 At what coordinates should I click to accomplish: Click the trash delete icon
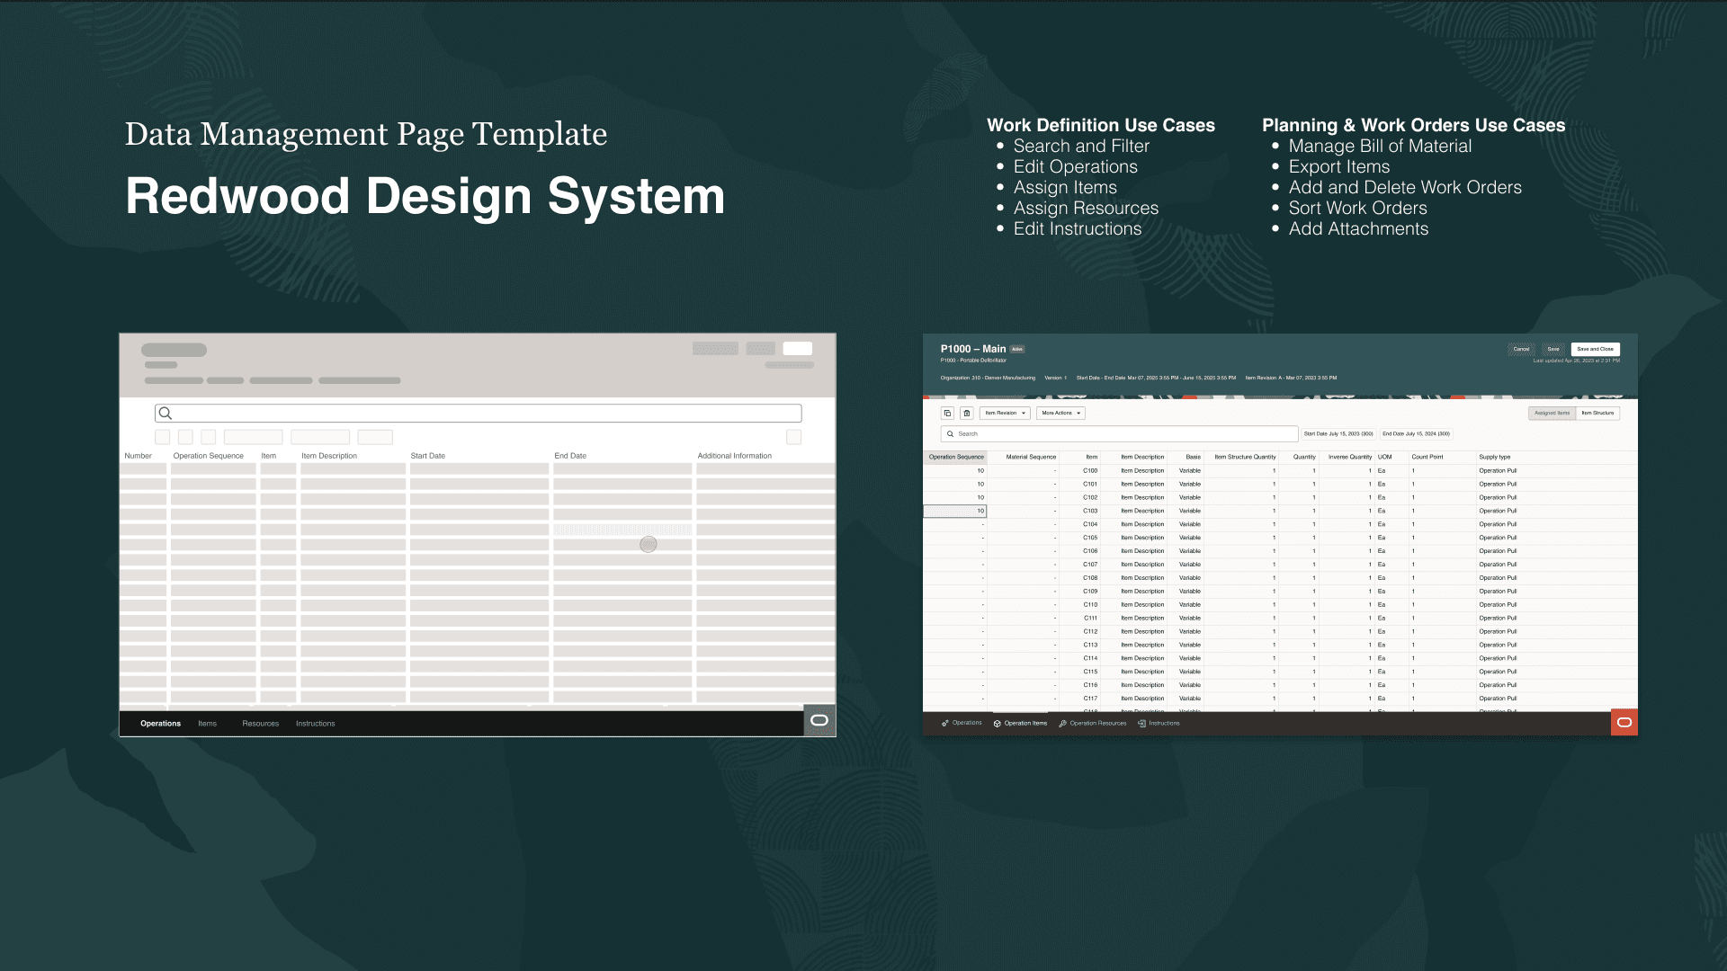point(967,414)
